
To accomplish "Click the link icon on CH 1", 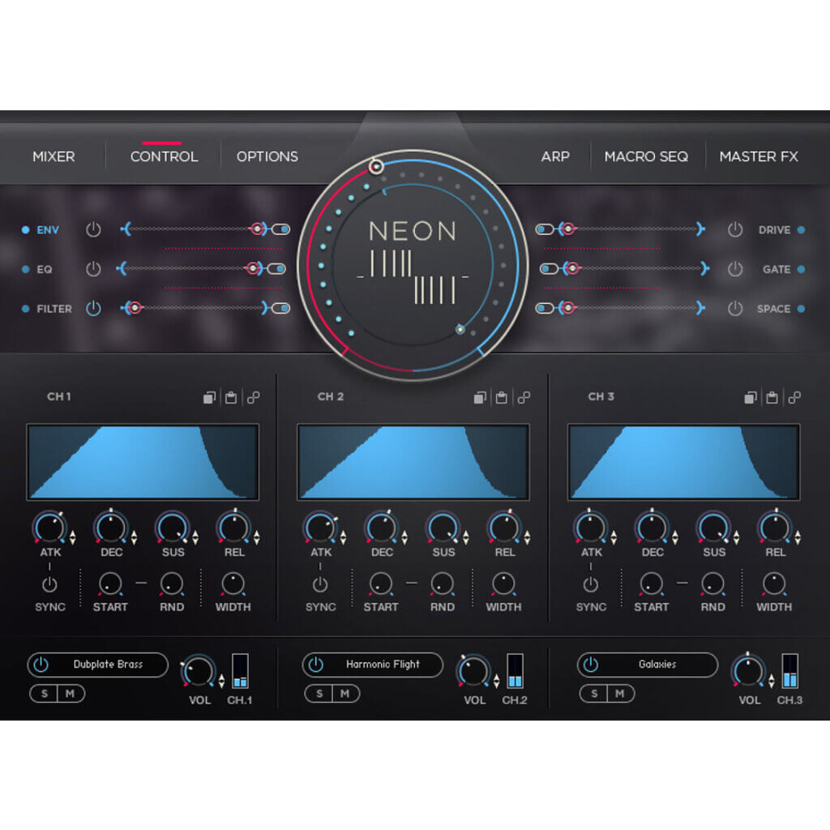I will click(254, 397).
